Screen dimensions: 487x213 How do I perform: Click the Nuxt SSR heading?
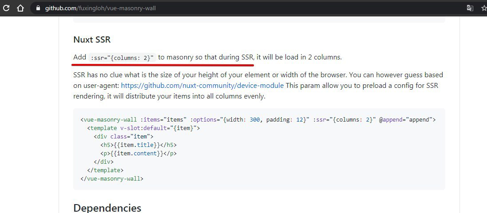point(92,40)
